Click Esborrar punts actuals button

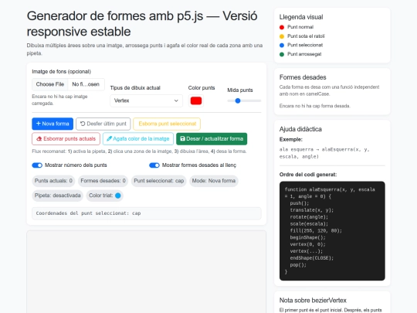[x=66, y=138]
